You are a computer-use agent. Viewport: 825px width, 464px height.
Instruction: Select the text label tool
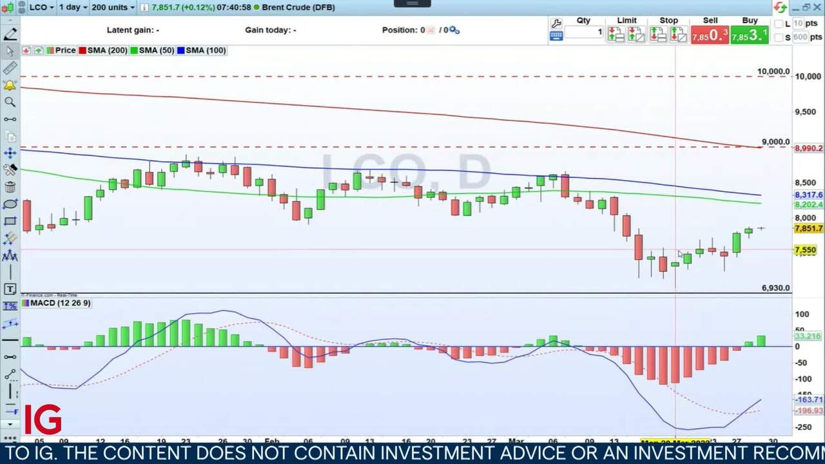coord(10,289)
